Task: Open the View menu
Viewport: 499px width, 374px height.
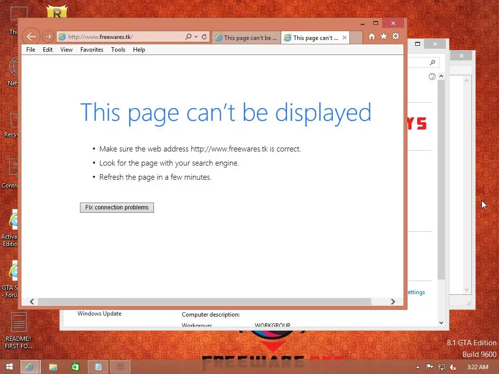Action: pos(66,50)
